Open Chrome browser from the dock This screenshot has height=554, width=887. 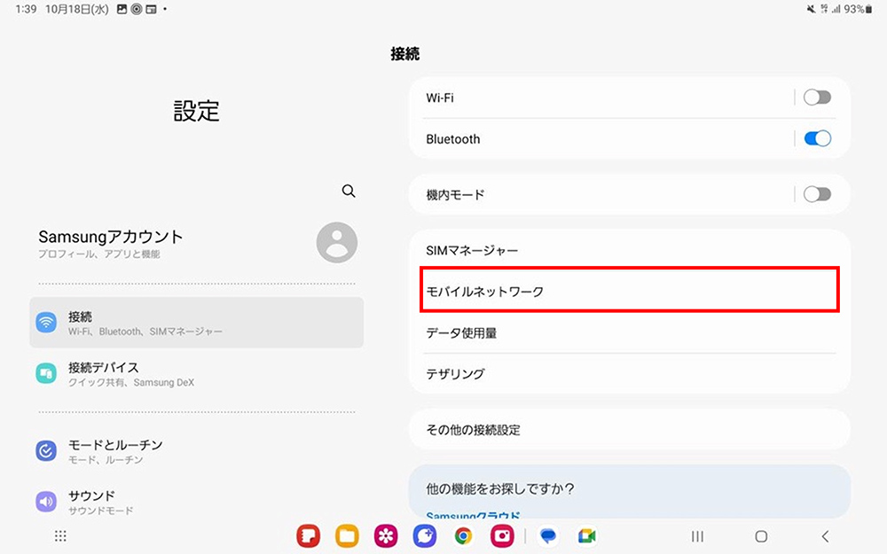point(463,536)
